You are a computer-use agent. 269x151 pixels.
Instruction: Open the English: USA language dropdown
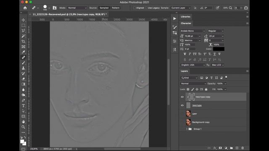193,65
